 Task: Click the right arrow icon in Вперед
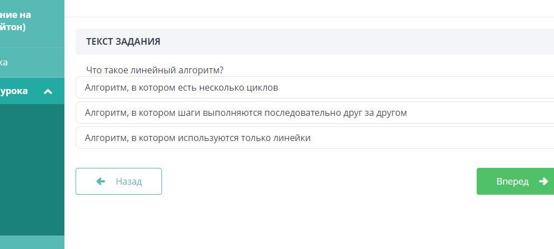point(543,181)
